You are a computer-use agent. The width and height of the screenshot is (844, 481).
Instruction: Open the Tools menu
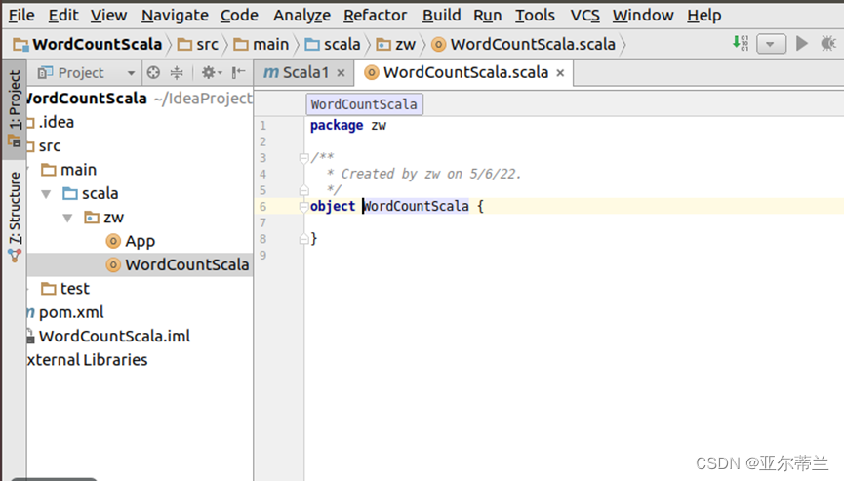tap(535, 15)
